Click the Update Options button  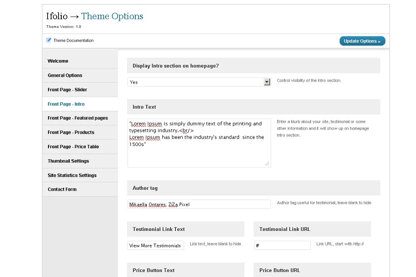point(362,41)
